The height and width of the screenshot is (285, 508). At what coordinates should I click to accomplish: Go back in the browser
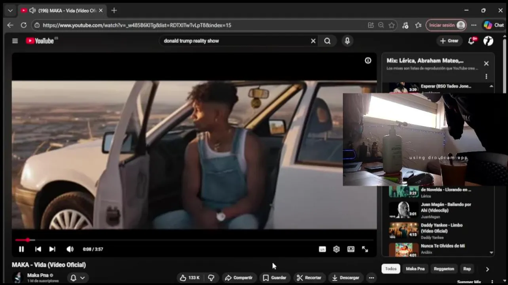10,25
